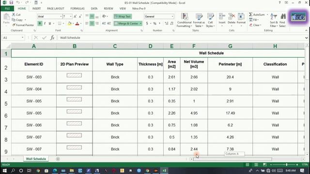This screenshot has height=174, width=310.
Task: Apply accounting dollar number format
Action: coord(147,24)
